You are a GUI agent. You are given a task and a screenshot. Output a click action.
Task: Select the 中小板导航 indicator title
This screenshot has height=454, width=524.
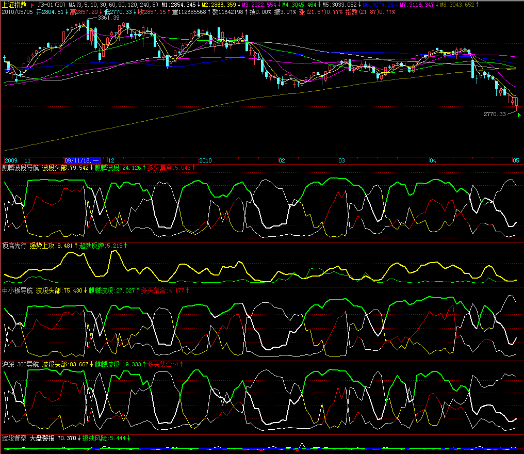pyautogui.click(x=17, y=291)
